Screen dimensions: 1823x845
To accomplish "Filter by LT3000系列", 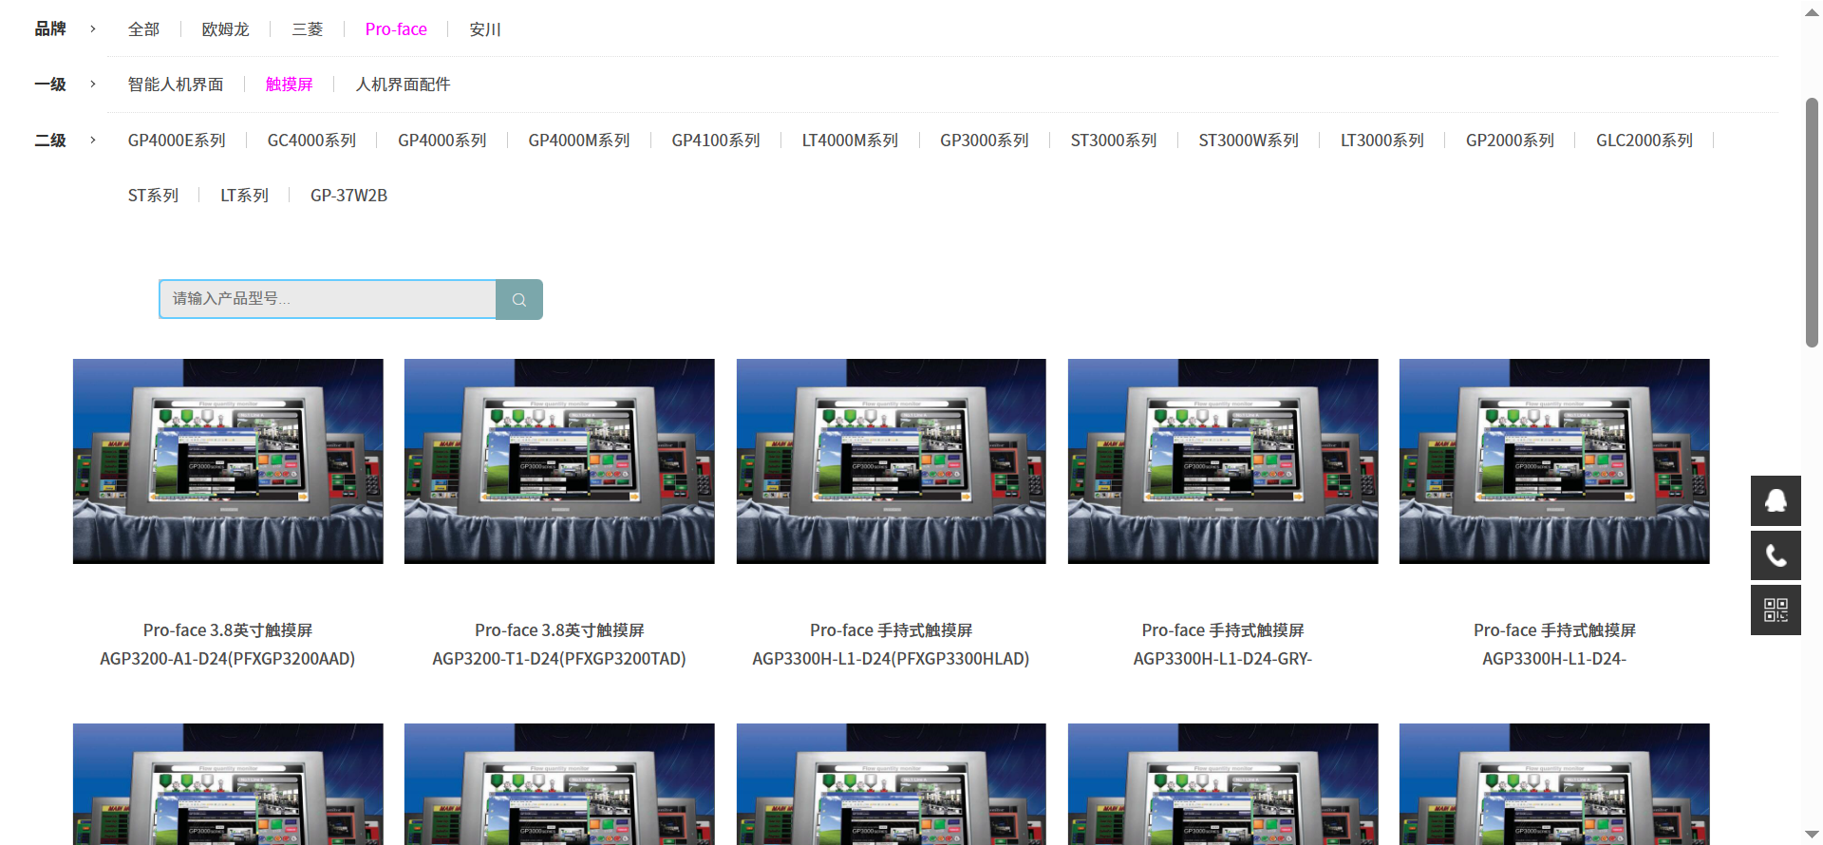I will [x=1382, y=141].
